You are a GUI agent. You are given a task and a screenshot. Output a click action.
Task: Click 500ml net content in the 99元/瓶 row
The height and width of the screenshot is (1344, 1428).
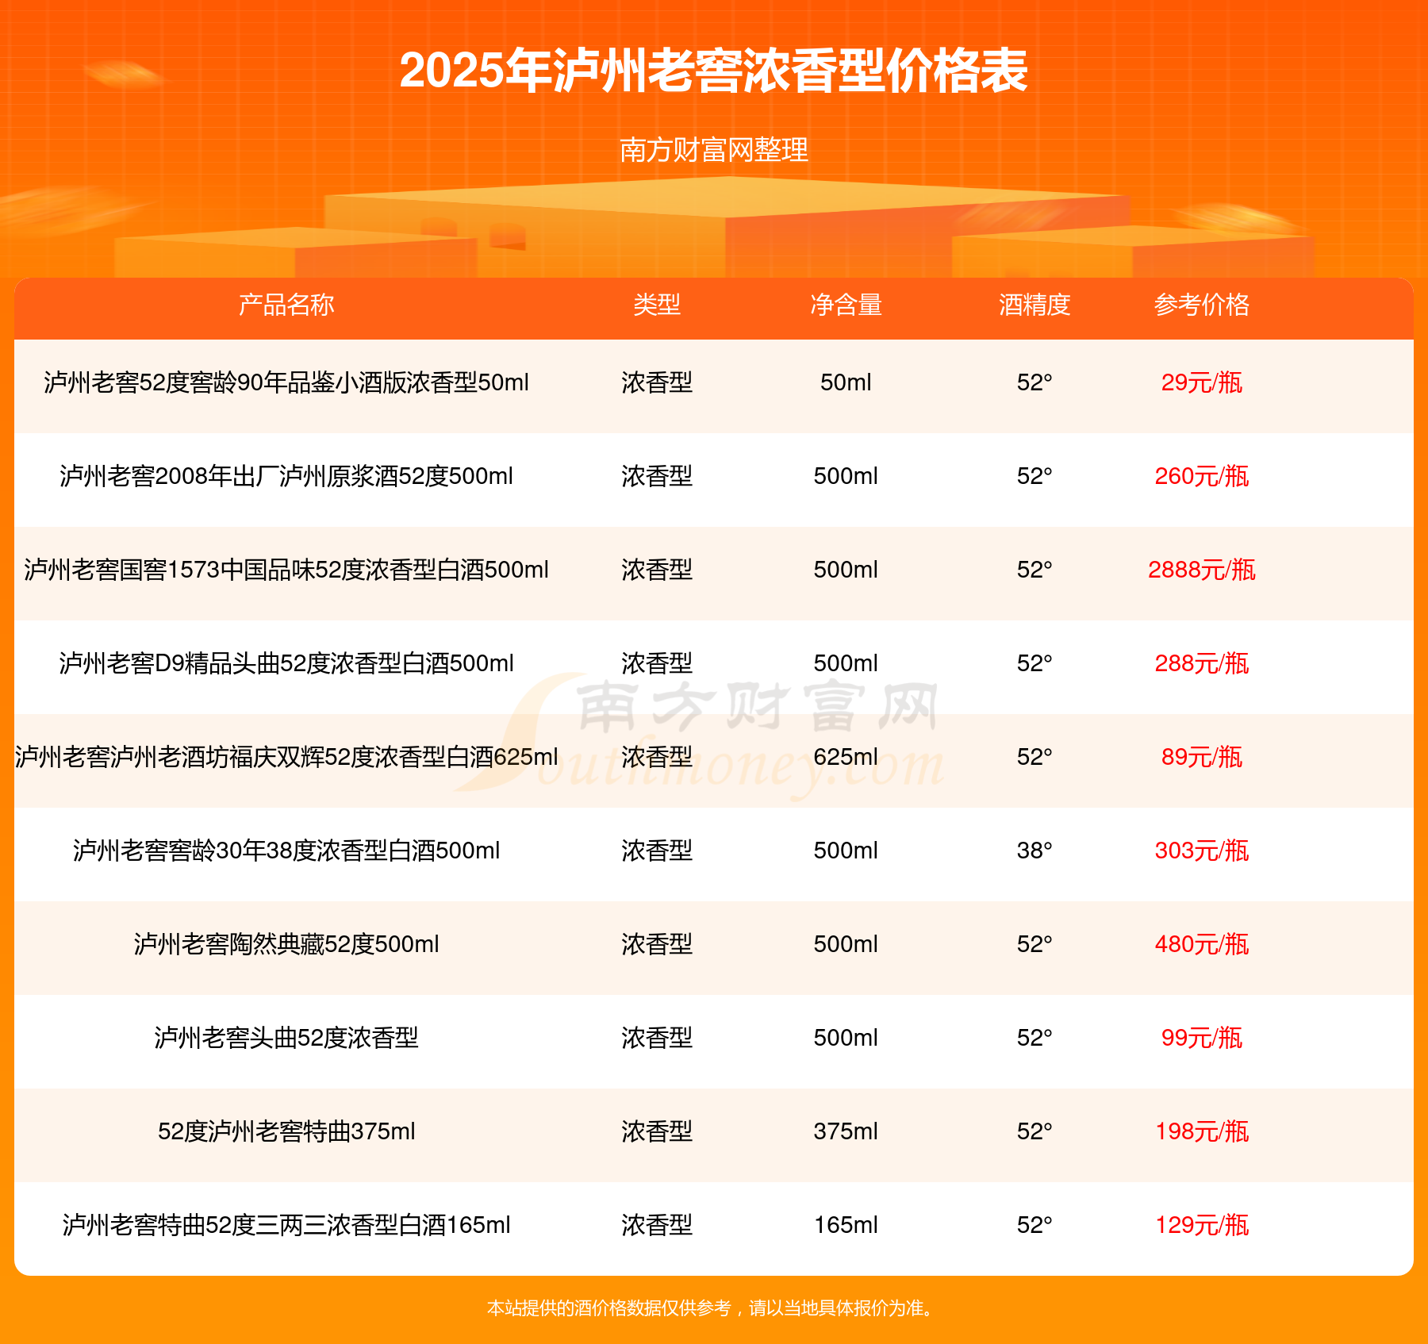846,1038
